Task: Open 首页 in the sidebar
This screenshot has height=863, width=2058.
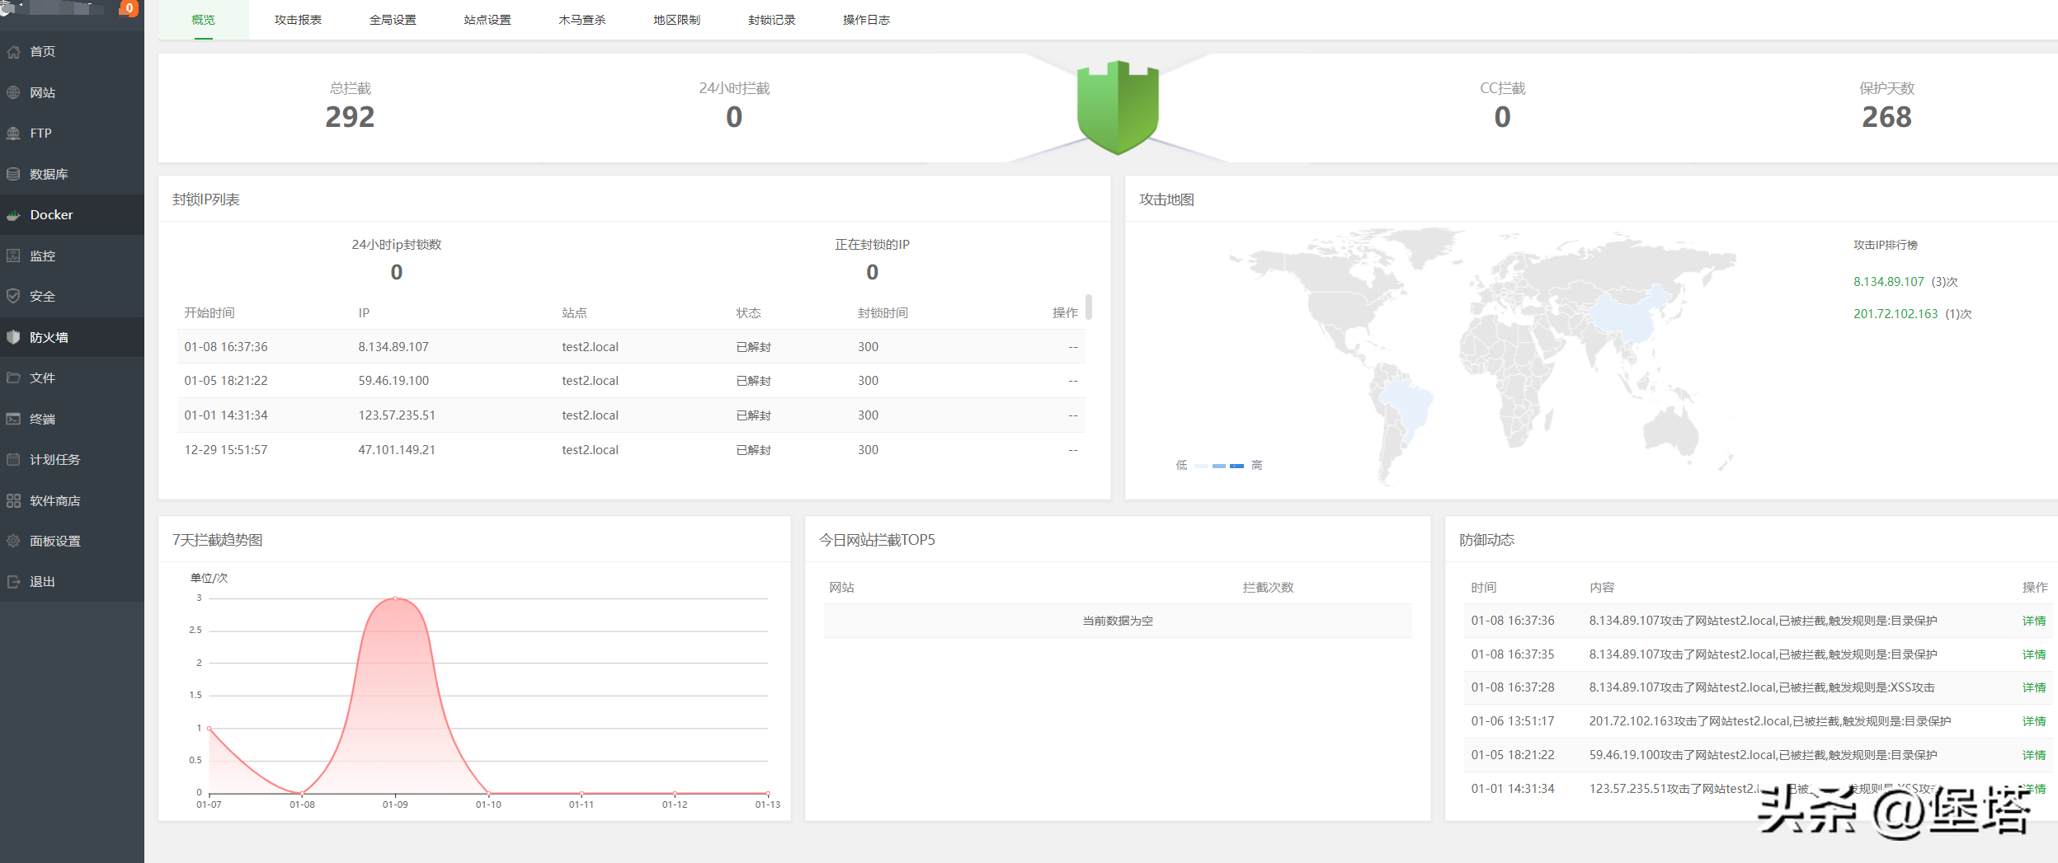Action: pos(72,52)
